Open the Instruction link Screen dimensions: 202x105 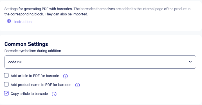tap(23, 22)
